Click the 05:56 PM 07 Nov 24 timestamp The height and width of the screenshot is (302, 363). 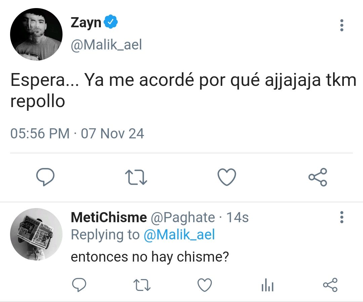(77, 134)
